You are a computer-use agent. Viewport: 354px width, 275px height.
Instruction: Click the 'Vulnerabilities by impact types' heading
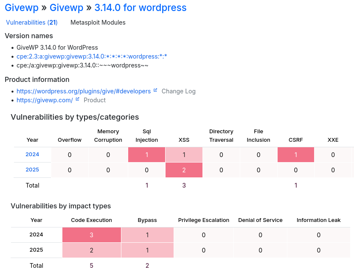tap(61, 206)
